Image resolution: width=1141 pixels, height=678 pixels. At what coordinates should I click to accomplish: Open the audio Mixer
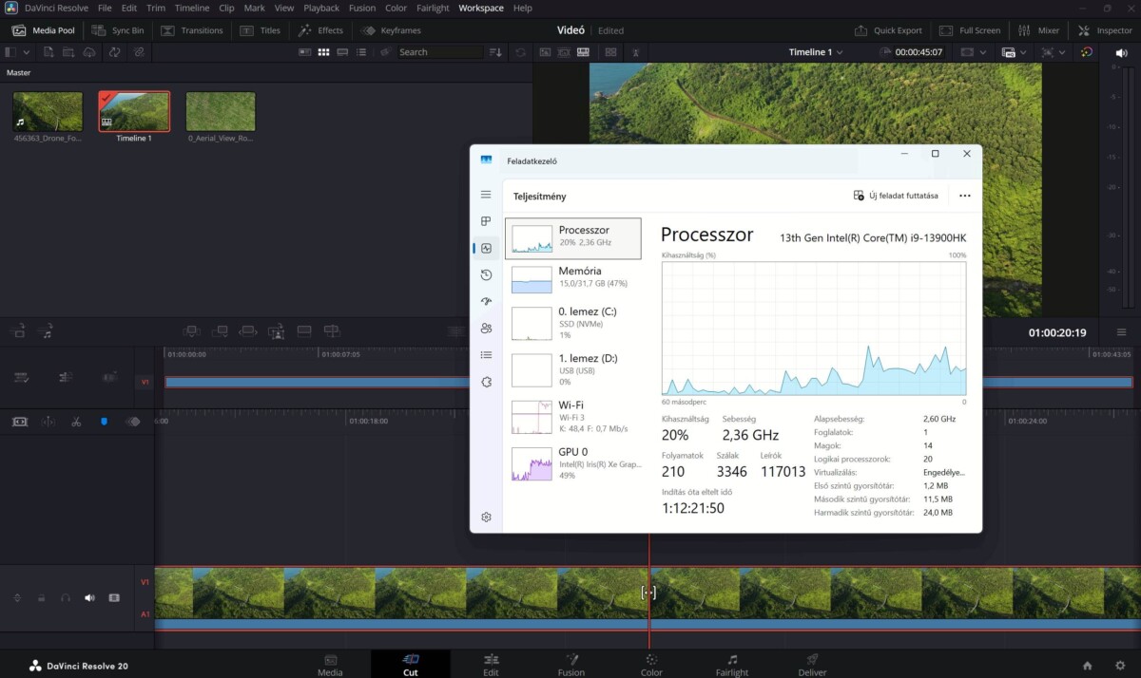1041,29
